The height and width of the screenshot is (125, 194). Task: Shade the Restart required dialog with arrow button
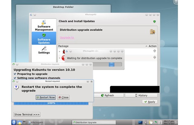coord(88,81)
